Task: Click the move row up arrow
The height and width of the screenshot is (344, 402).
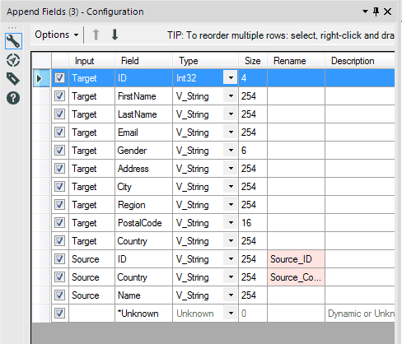Action: pos(96,35)
